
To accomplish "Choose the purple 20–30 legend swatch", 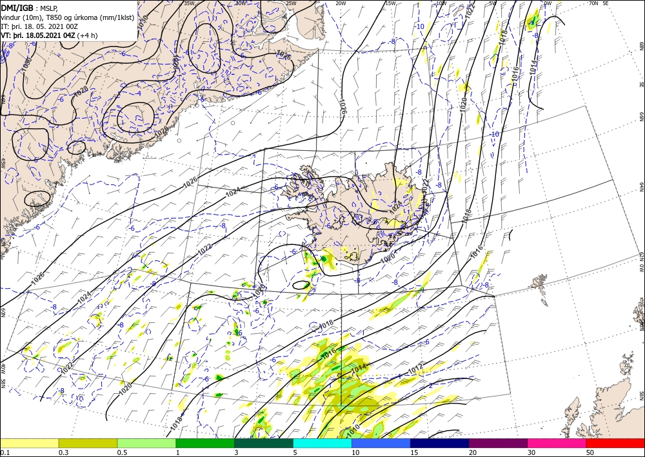I will coord(498,443).
